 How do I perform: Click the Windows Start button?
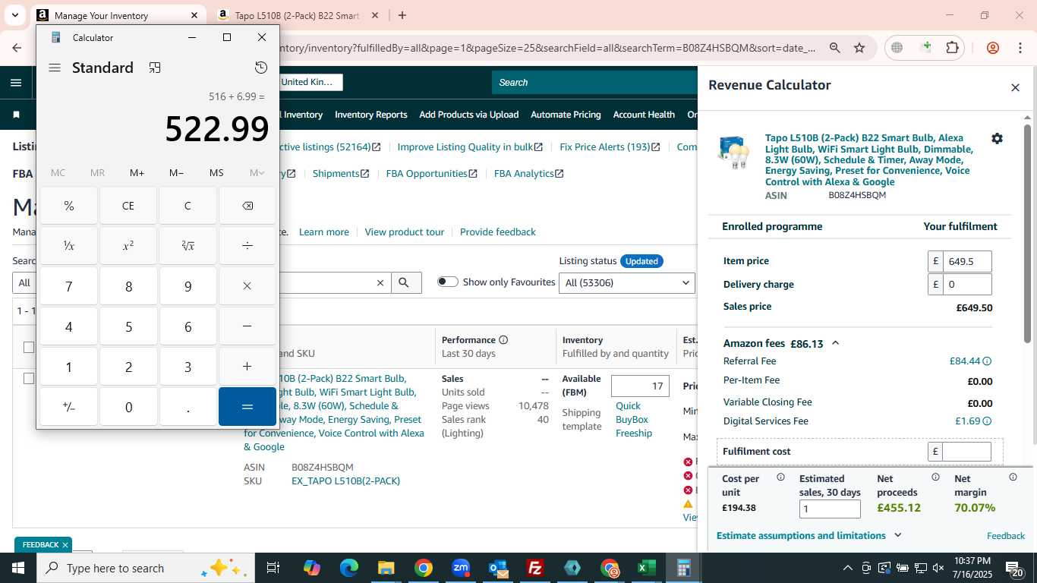(x=17, y=568)
